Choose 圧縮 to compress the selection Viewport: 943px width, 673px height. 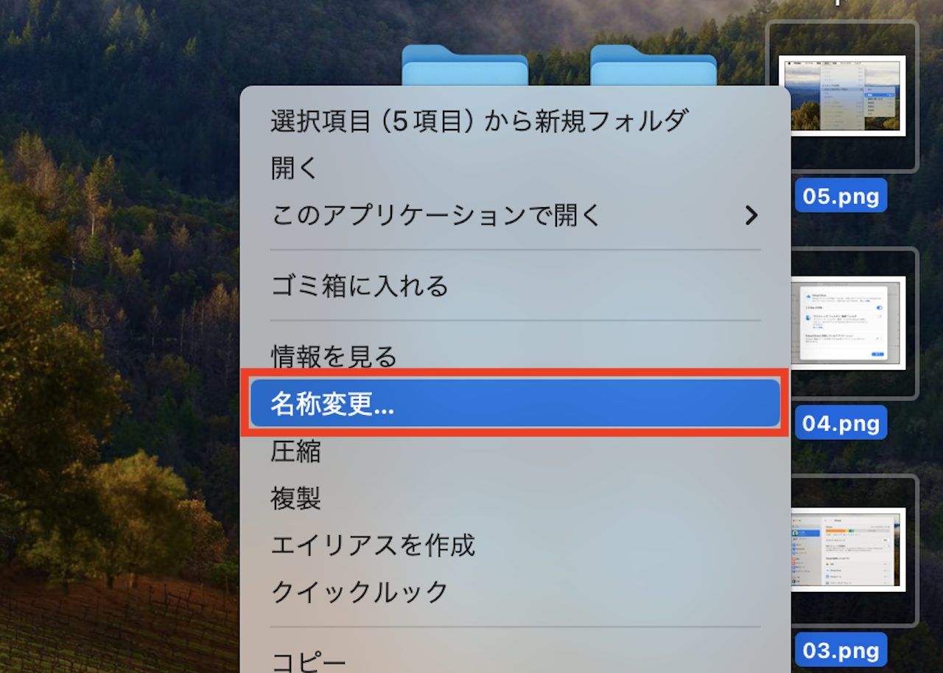[x=515, y=450]
